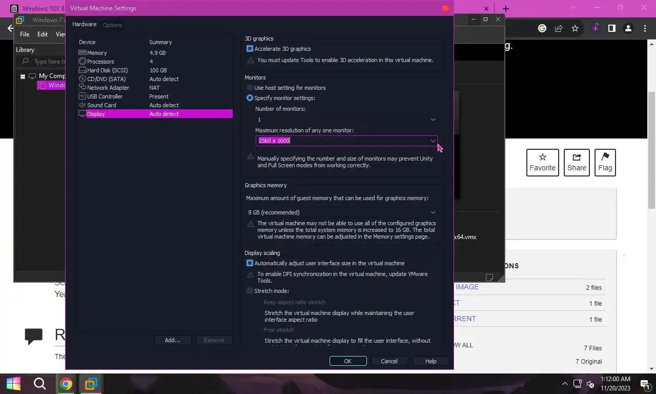Viewport: 656px width, 394px height.
Task: Click the Chrome downloads arrow icon
Action: (x=596, y=28)
